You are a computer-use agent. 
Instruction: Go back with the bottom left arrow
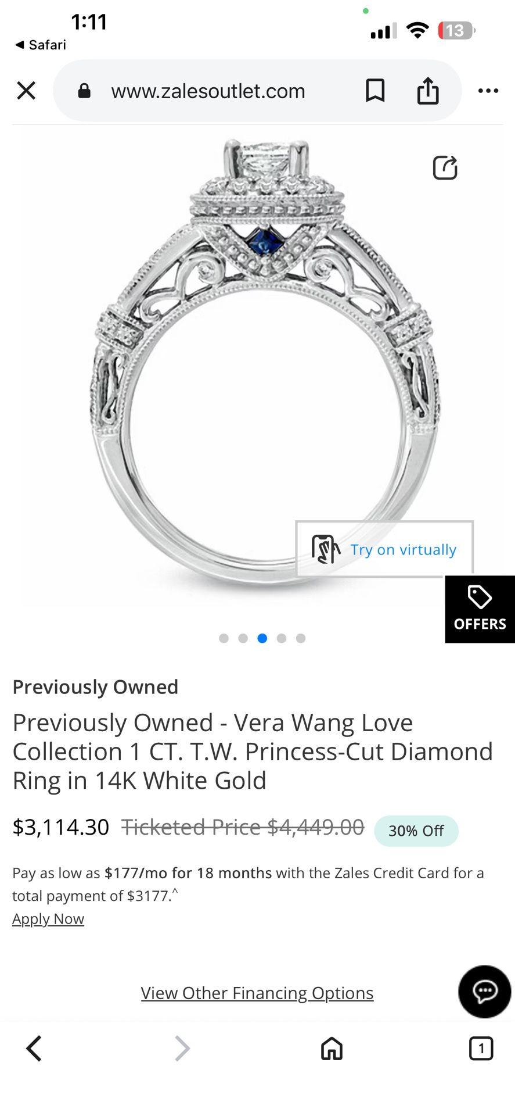click(34, 1049)
